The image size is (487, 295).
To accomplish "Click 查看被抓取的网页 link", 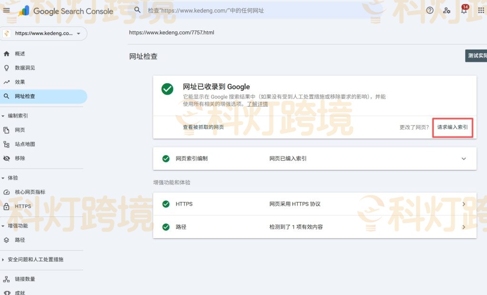I will click(x=203, y=127).
